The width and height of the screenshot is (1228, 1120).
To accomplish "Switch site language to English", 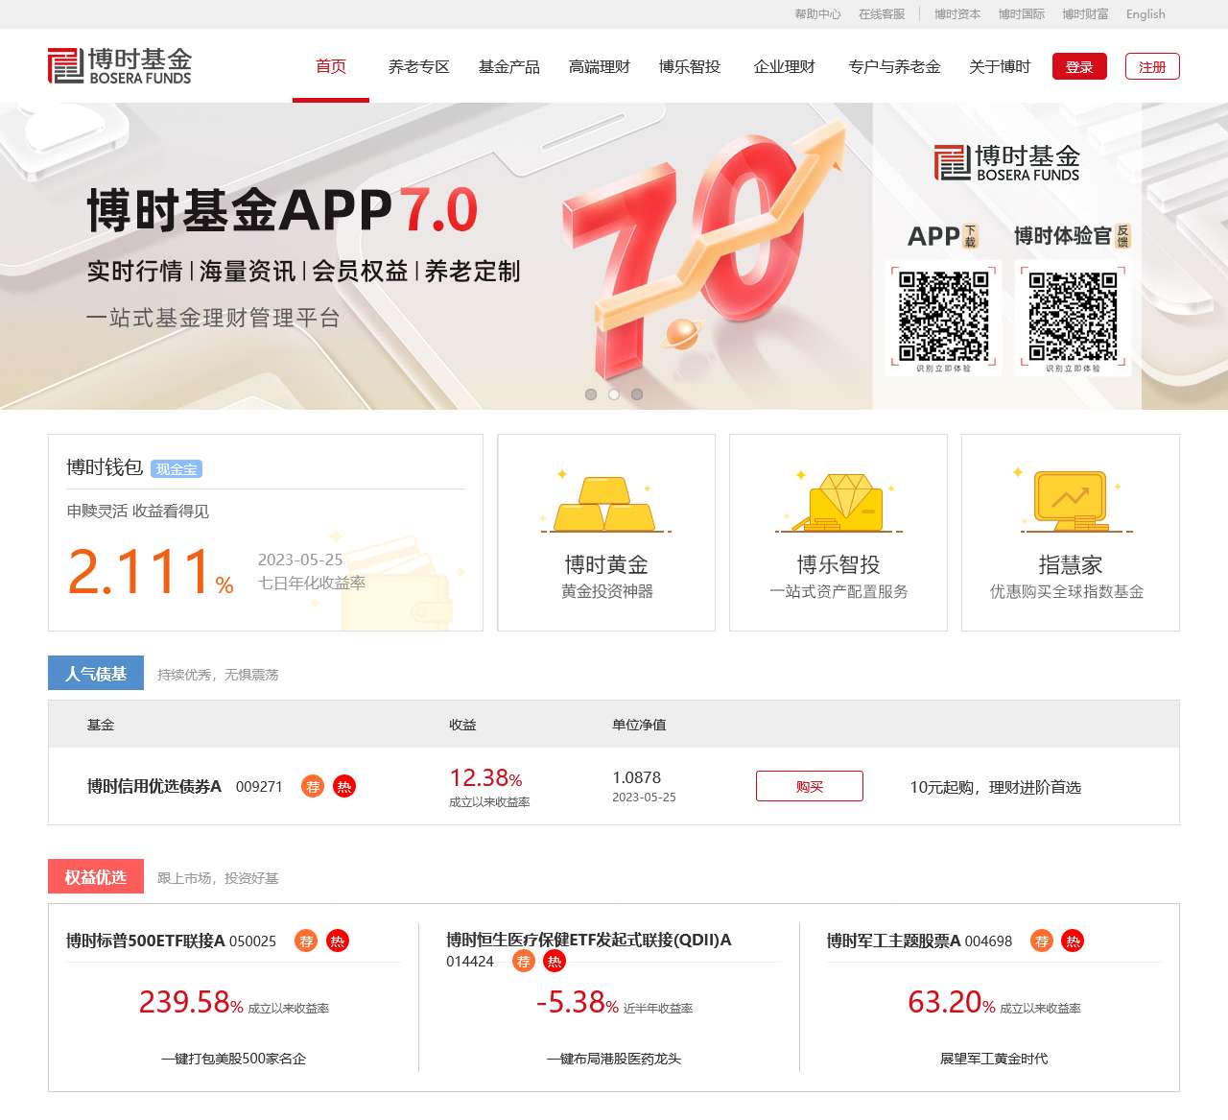I will point(1145,14).
